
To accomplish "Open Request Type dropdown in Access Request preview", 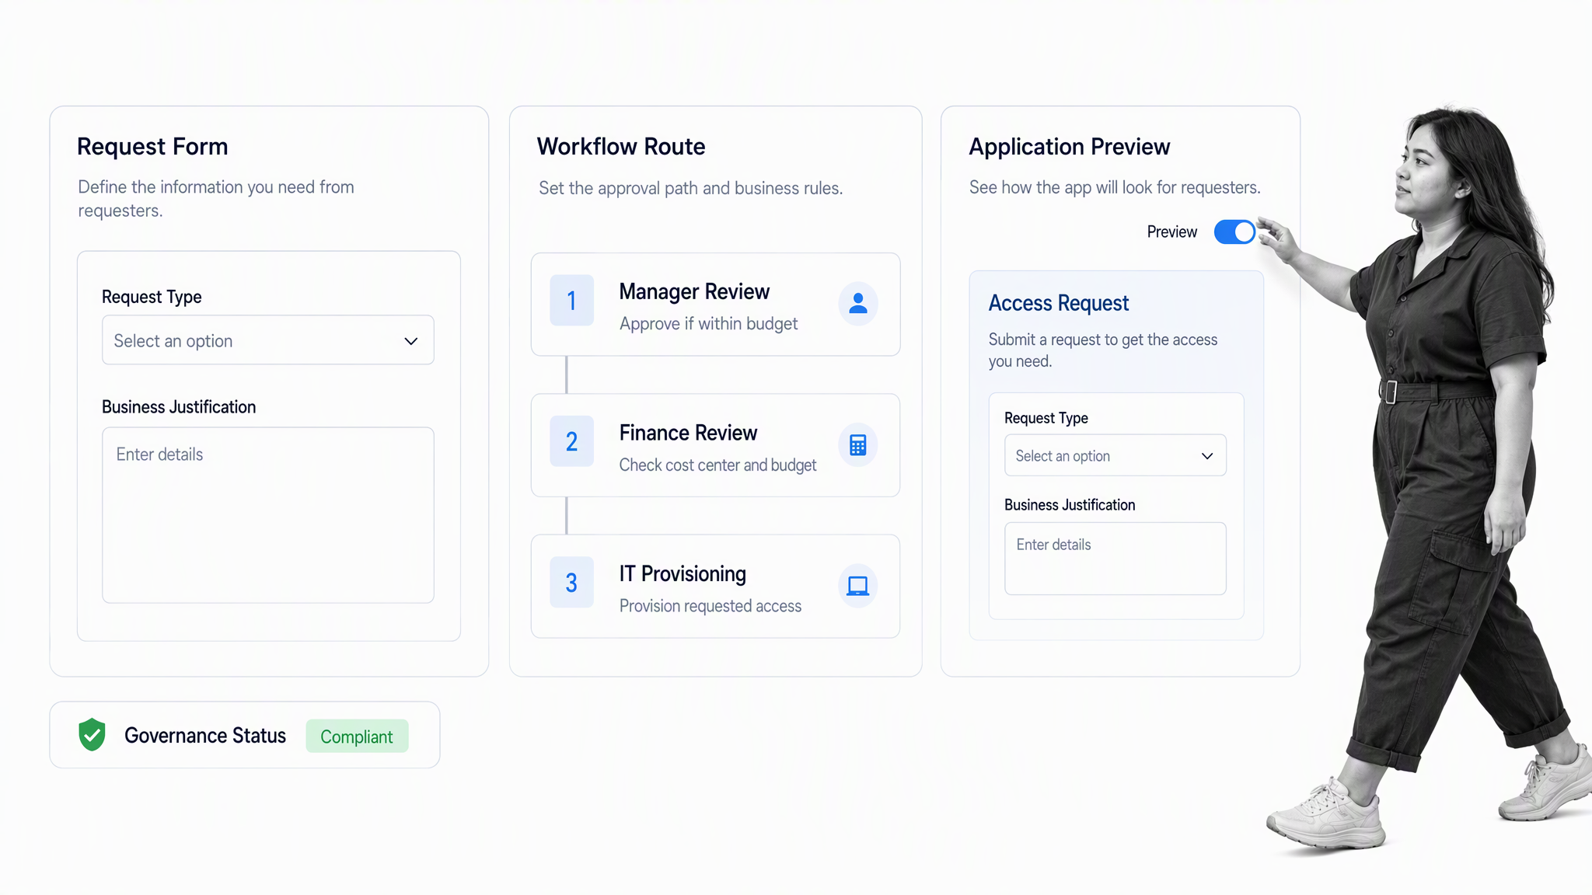I will point(1115,455).
